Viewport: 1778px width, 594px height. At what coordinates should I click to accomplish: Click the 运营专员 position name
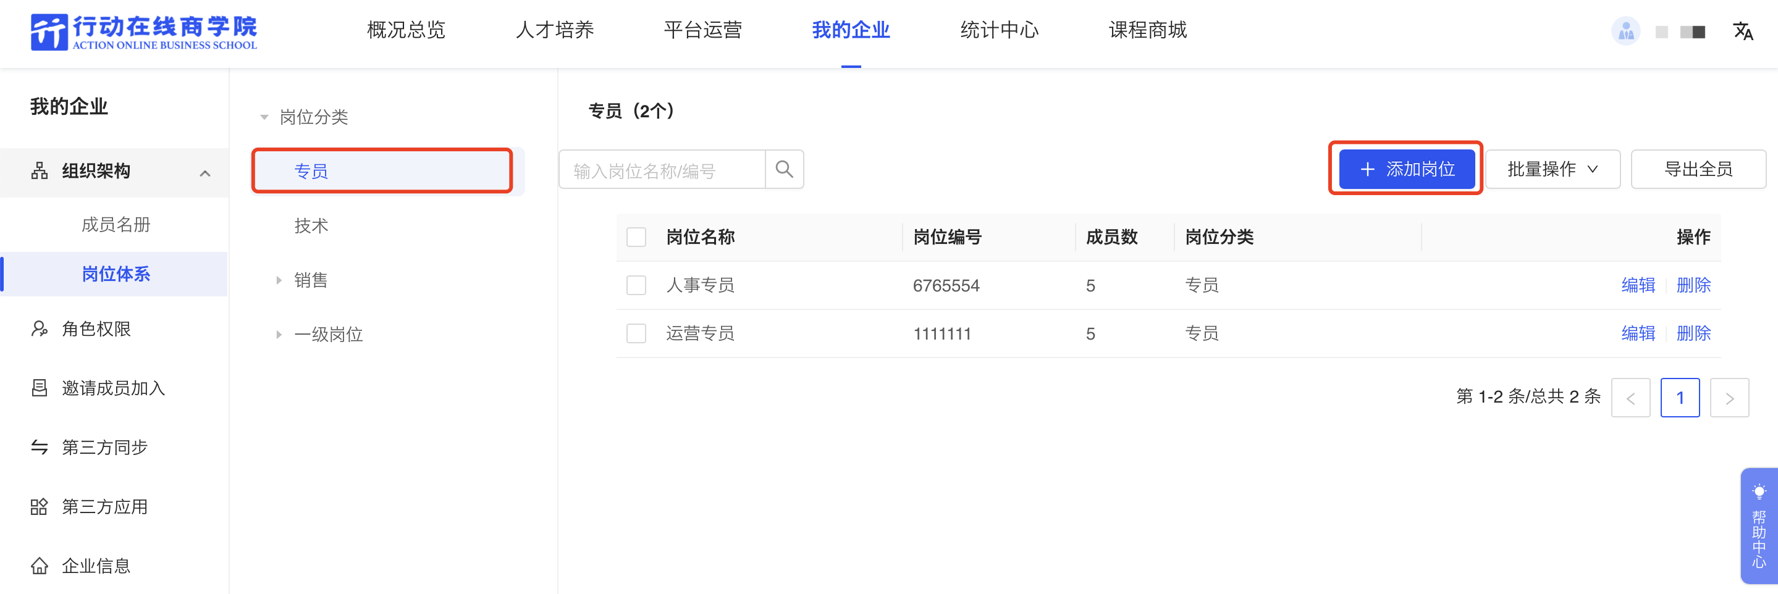701,333
